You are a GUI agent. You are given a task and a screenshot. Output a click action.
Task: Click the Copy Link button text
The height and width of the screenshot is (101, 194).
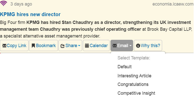pyautogui.click(x=16, y=46)
